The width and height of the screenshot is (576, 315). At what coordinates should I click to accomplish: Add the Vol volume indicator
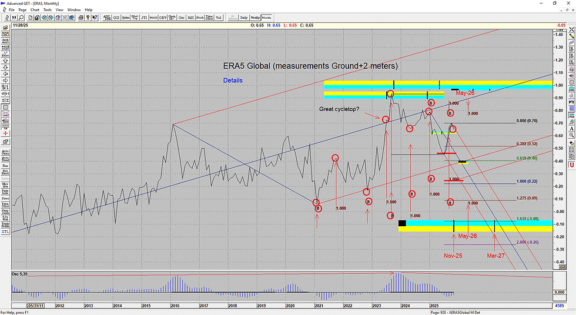click(x=218, y=18)
